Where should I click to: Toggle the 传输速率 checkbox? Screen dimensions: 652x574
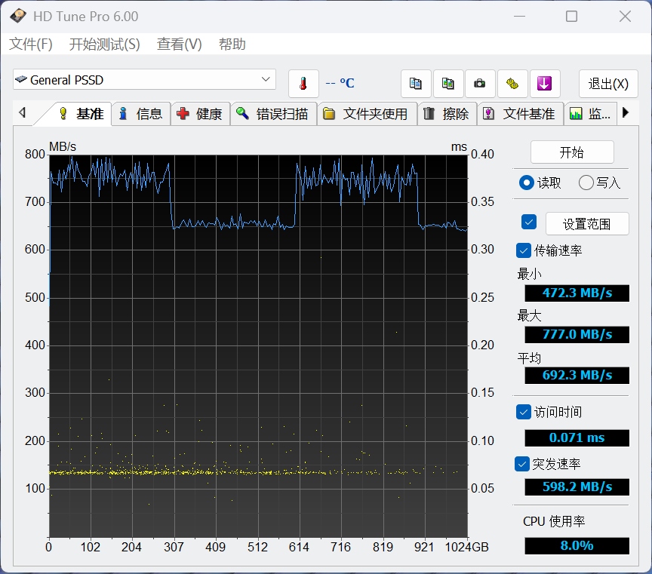pyautogui.click(x=523, y=250)
